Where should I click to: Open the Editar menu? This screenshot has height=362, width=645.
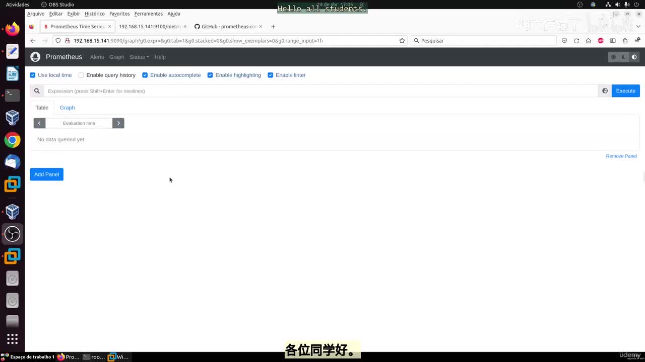56,14
